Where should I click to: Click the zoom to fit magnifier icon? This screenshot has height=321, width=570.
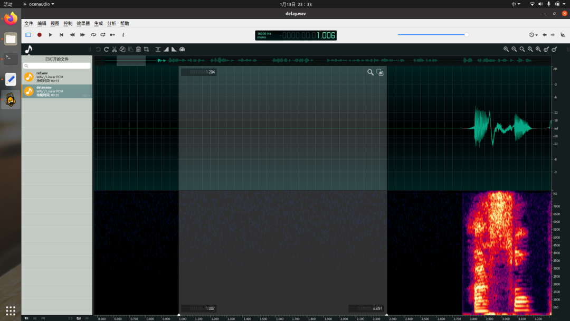[522, 49]
